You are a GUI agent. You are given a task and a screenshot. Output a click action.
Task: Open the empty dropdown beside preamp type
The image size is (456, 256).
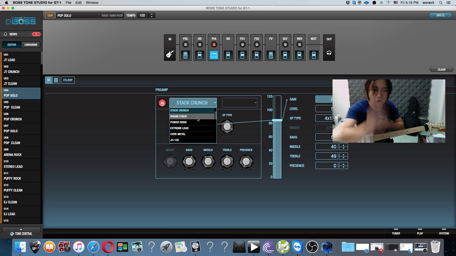click(240, 103)
